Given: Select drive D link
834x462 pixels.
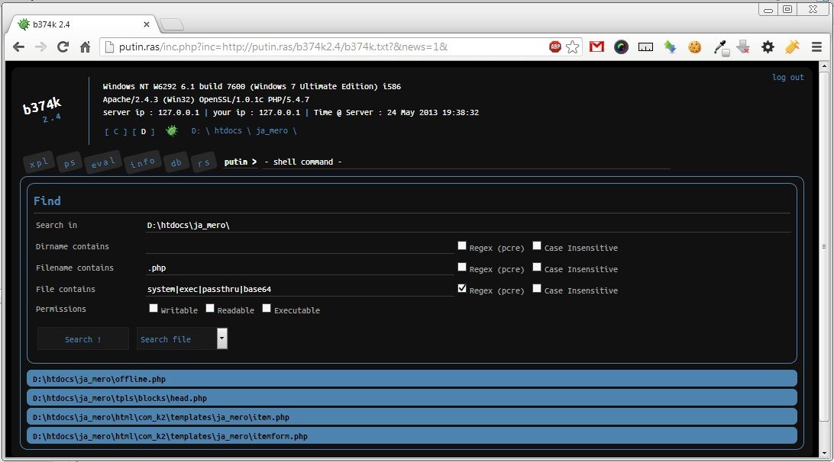Looking at the screenshot, I should [x=144, y=131].
